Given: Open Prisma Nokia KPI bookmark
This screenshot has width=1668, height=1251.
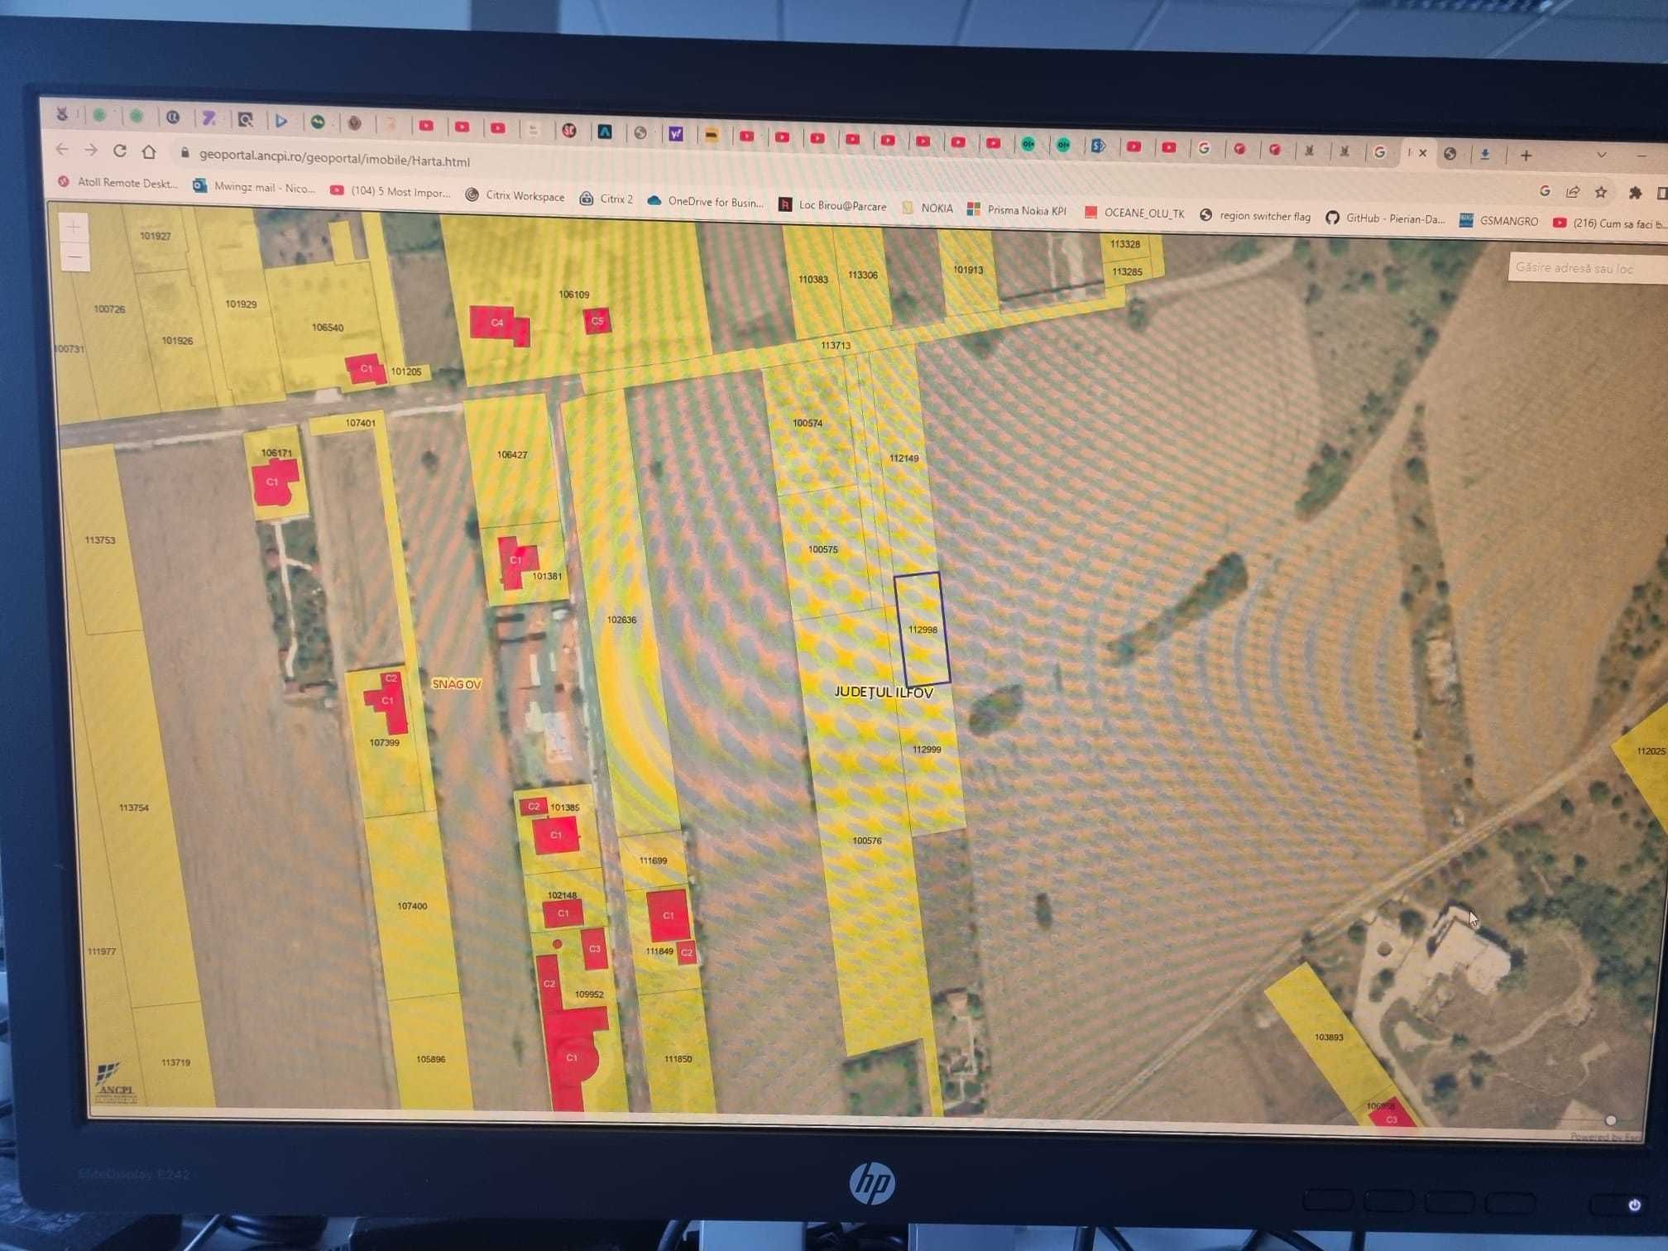Looking at the screenshot, I should [x=1017, y=210].
